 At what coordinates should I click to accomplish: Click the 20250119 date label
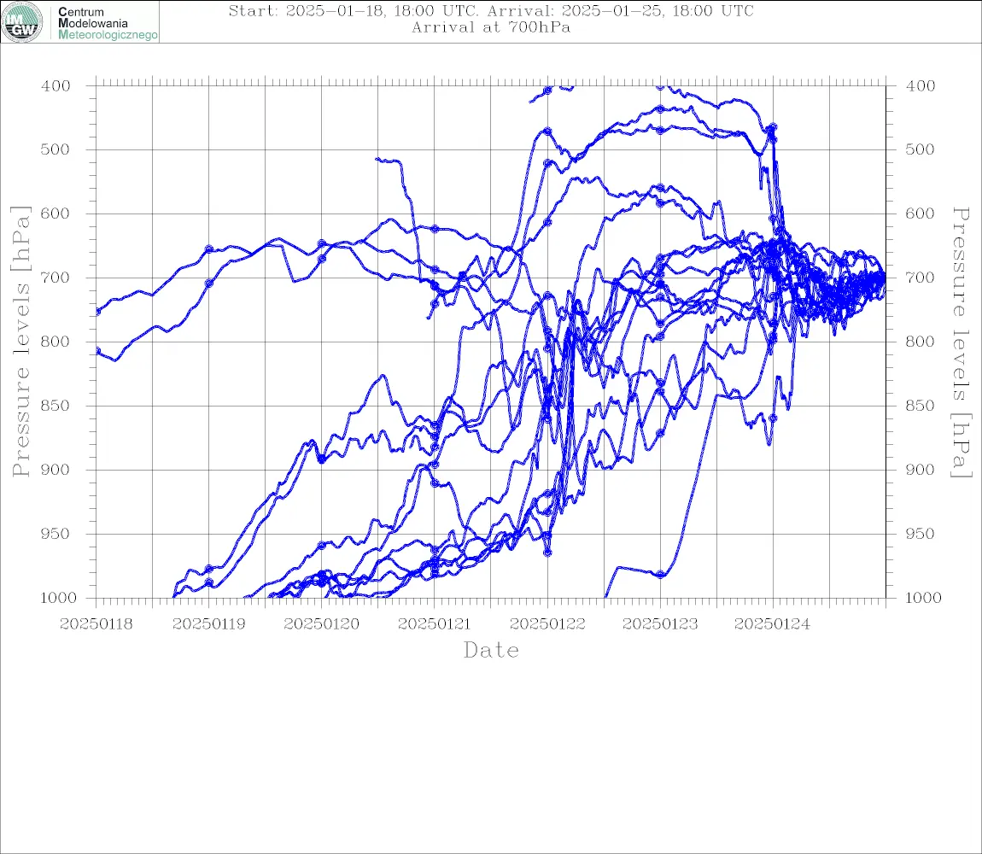pos(208,624)
